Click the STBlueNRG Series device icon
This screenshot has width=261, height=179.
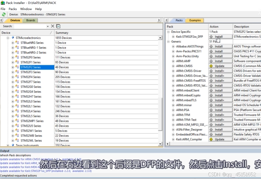pos(17,42)
